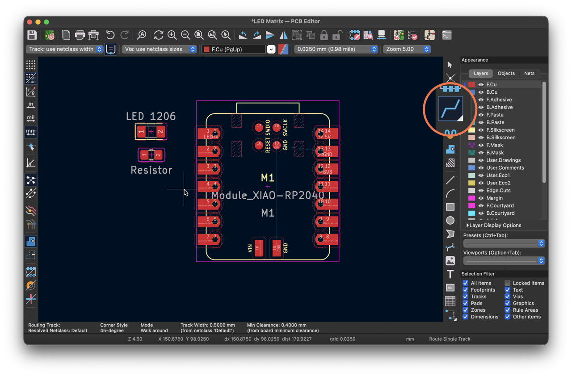Switch units to millimeters icon
Viewport: 572px width, 376px height.
click(x=31, y=132)
